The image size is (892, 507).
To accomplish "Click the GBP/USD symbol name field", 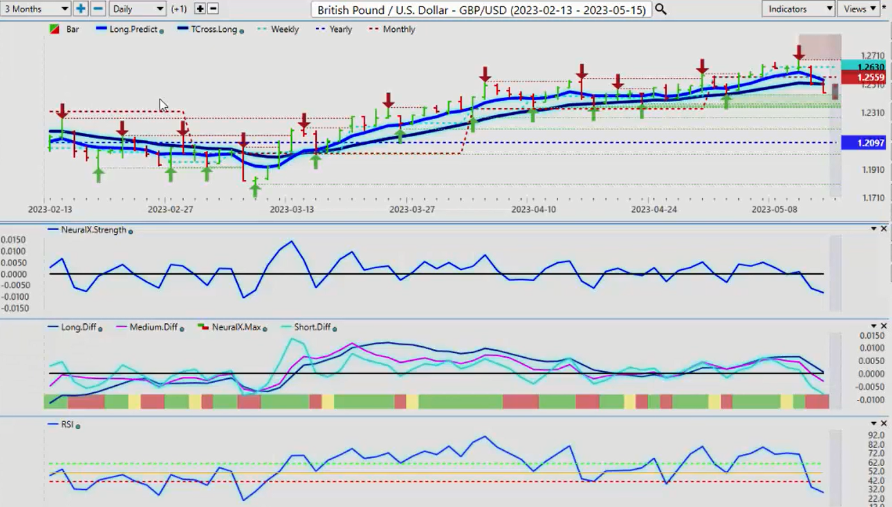I will click(x=482, y=10).
